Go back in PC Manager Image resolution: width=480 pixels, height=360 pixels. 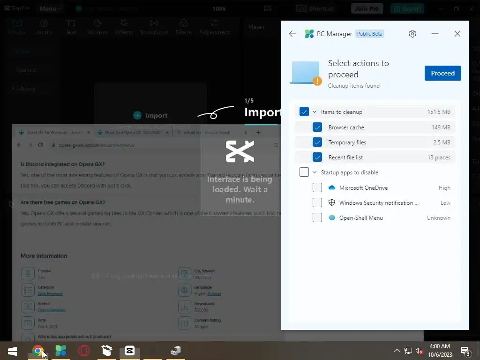292,34
